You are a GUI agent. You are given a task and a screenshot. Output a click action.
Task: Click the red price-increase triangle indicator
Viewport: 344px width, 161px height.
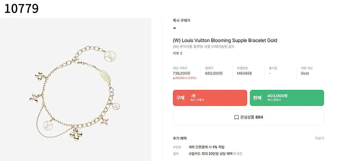174,79
